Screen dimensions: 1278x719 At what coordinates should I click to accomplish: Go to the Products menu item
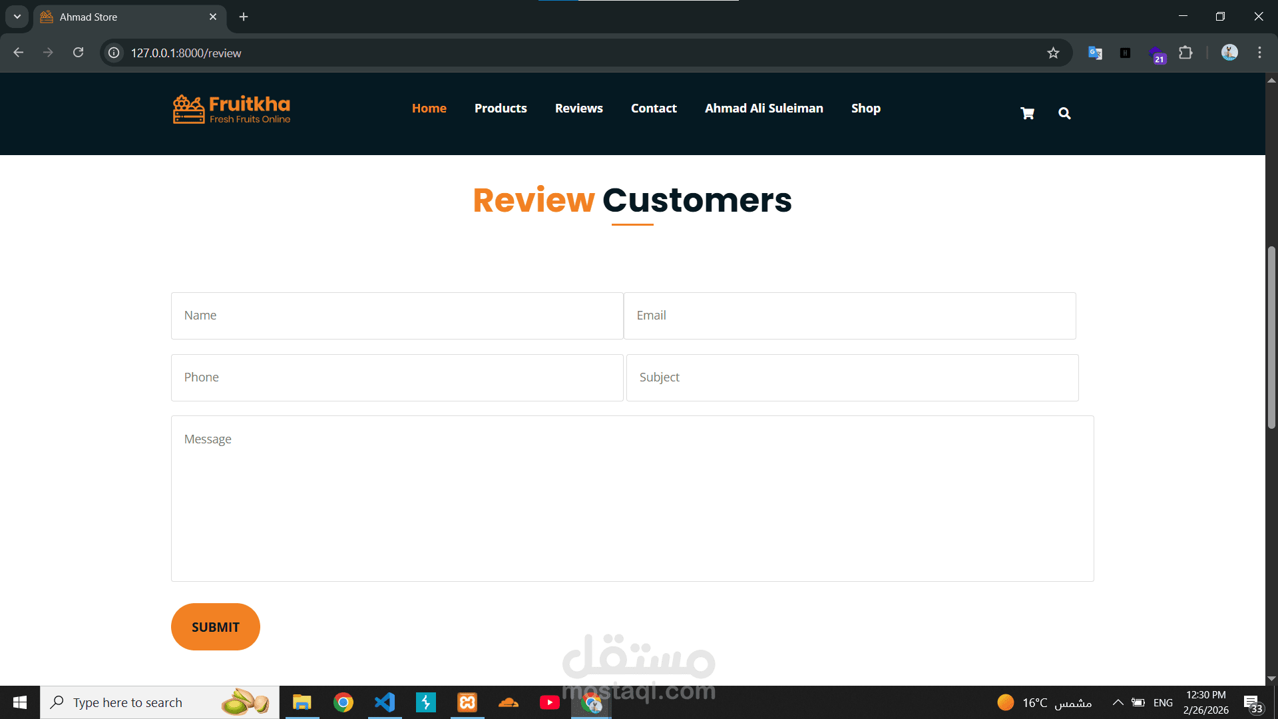501,108
